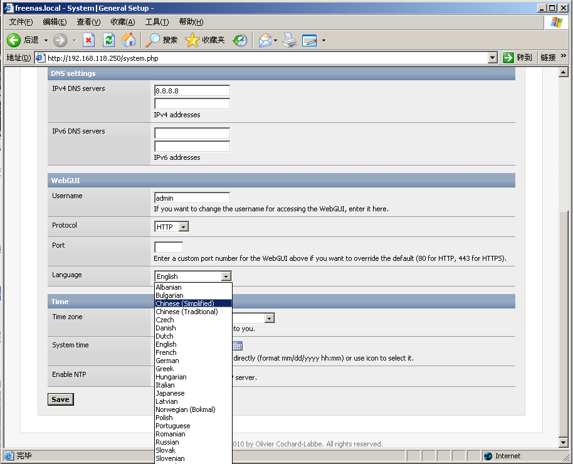Select Polish in language list
573x464 pixels.
coord(193,418)
